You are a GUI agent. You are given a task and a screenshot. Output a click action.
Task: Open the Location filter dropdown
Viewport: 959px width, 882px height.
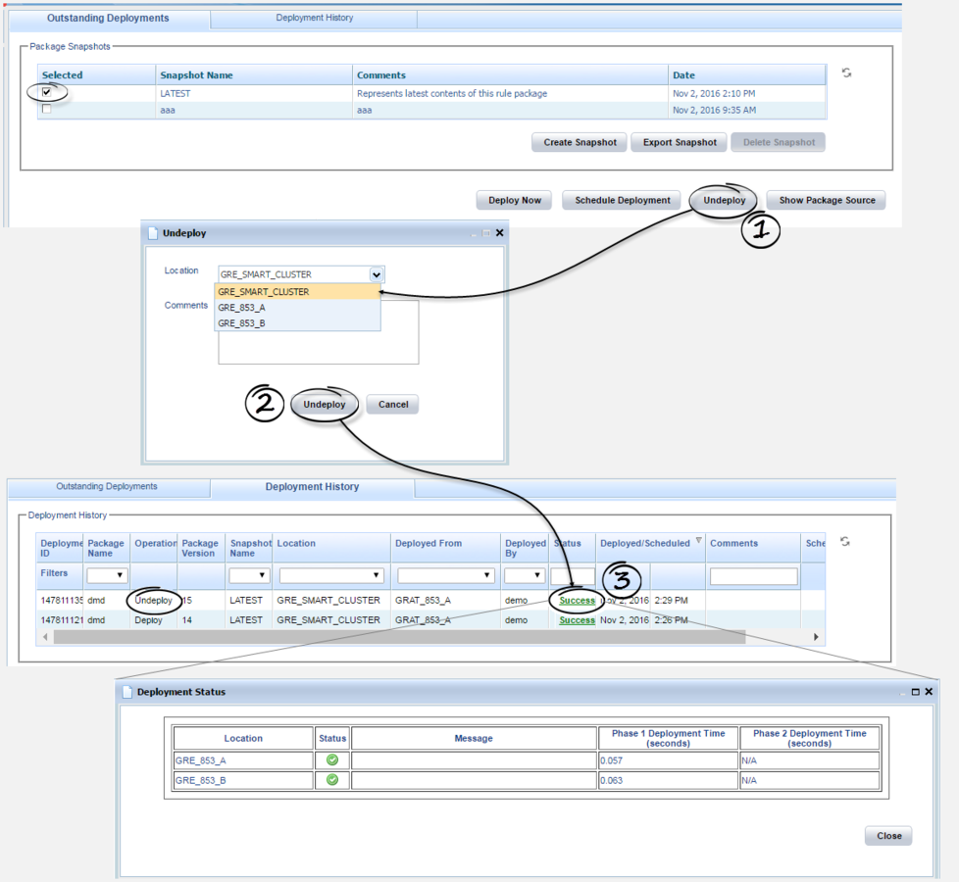(x=331, y=575)
